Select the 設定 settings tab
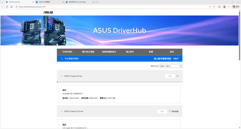This screenshot has width=241, height=129. pyautogui.click(x=172, y=52)
